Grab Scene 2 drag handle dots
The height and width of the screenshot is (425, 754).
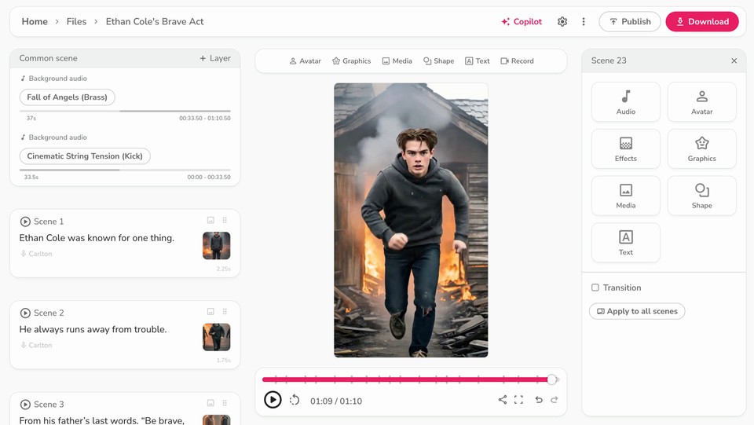(x=225, y=312)
